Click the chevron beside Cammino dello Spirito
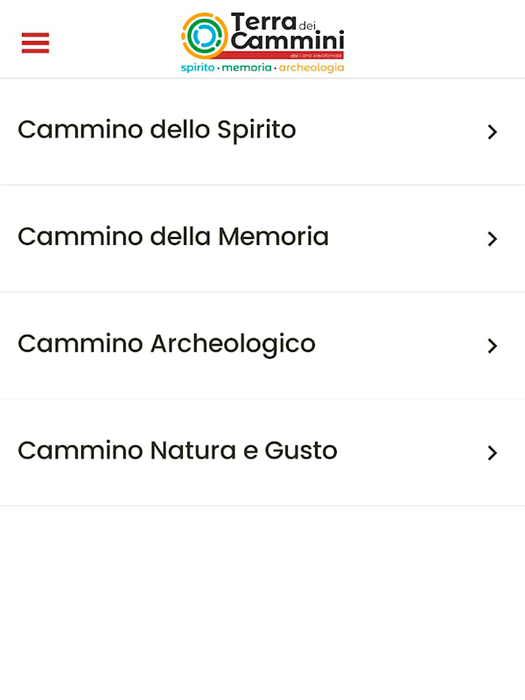The image size is (525, 700). click(492, 132)
